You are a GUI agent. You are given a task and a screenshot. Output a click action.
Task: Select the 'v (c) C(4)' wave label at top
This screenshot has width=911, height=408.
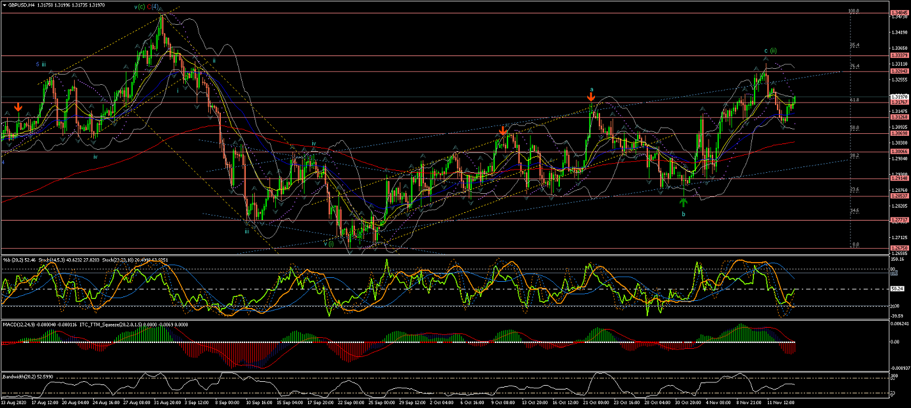[x=147, y=7]
